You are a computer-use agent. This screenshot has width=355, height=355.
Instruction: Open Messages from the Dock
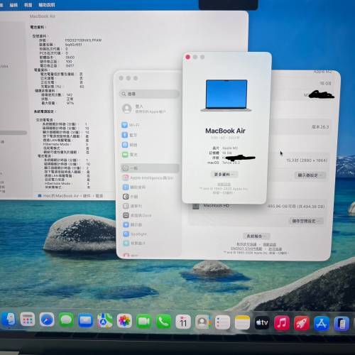tap(66, 320)
